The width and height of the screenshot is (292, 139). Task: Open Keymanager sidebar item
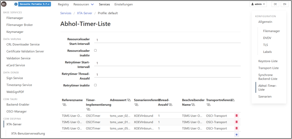[x=15, y=32]
